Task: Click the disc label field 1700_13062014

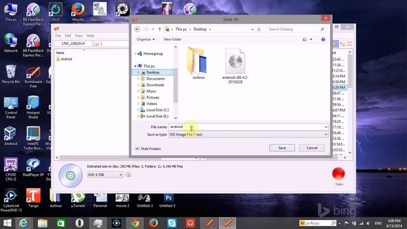Action: (x=73, y=44)
